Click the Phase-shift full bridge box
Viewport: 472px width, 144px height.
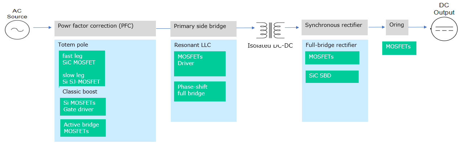pos(200,91)
